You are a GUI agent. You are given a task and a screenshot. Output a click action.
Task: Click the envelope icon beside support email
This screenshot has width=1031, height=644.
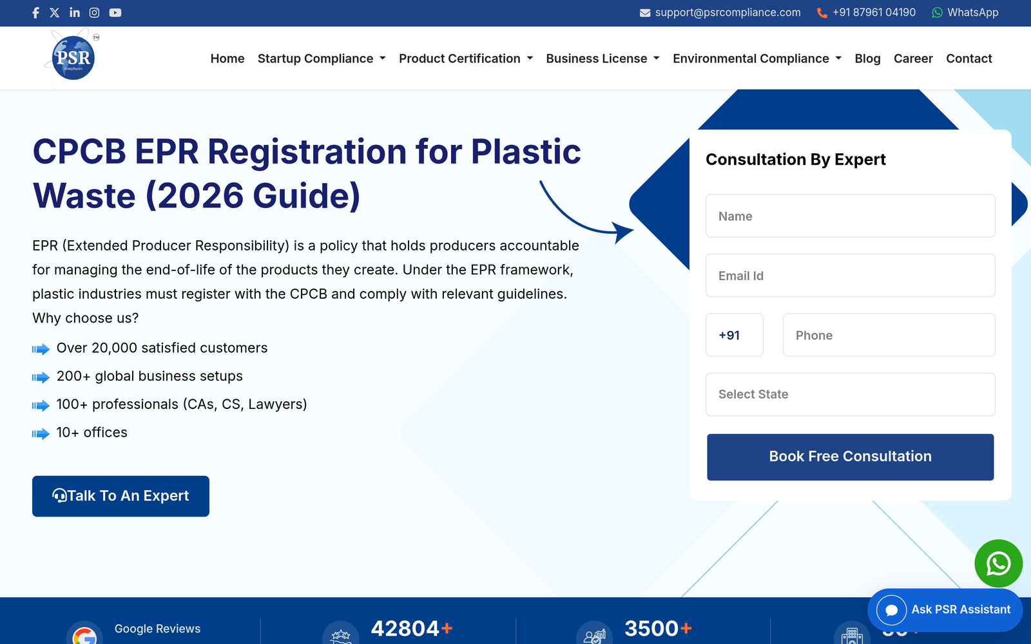click(x=645, y=13)
